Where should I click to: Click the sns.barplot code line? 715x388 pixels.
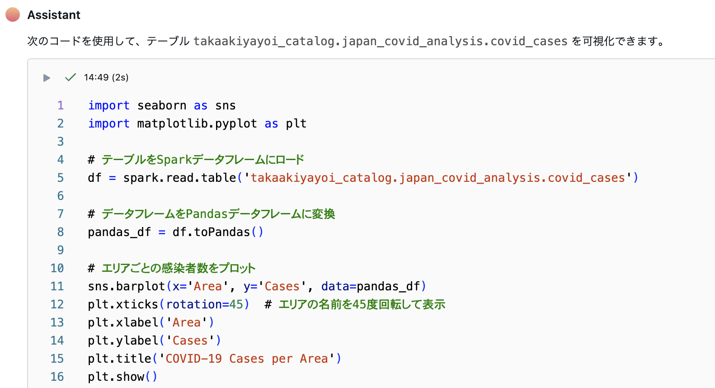257,286
